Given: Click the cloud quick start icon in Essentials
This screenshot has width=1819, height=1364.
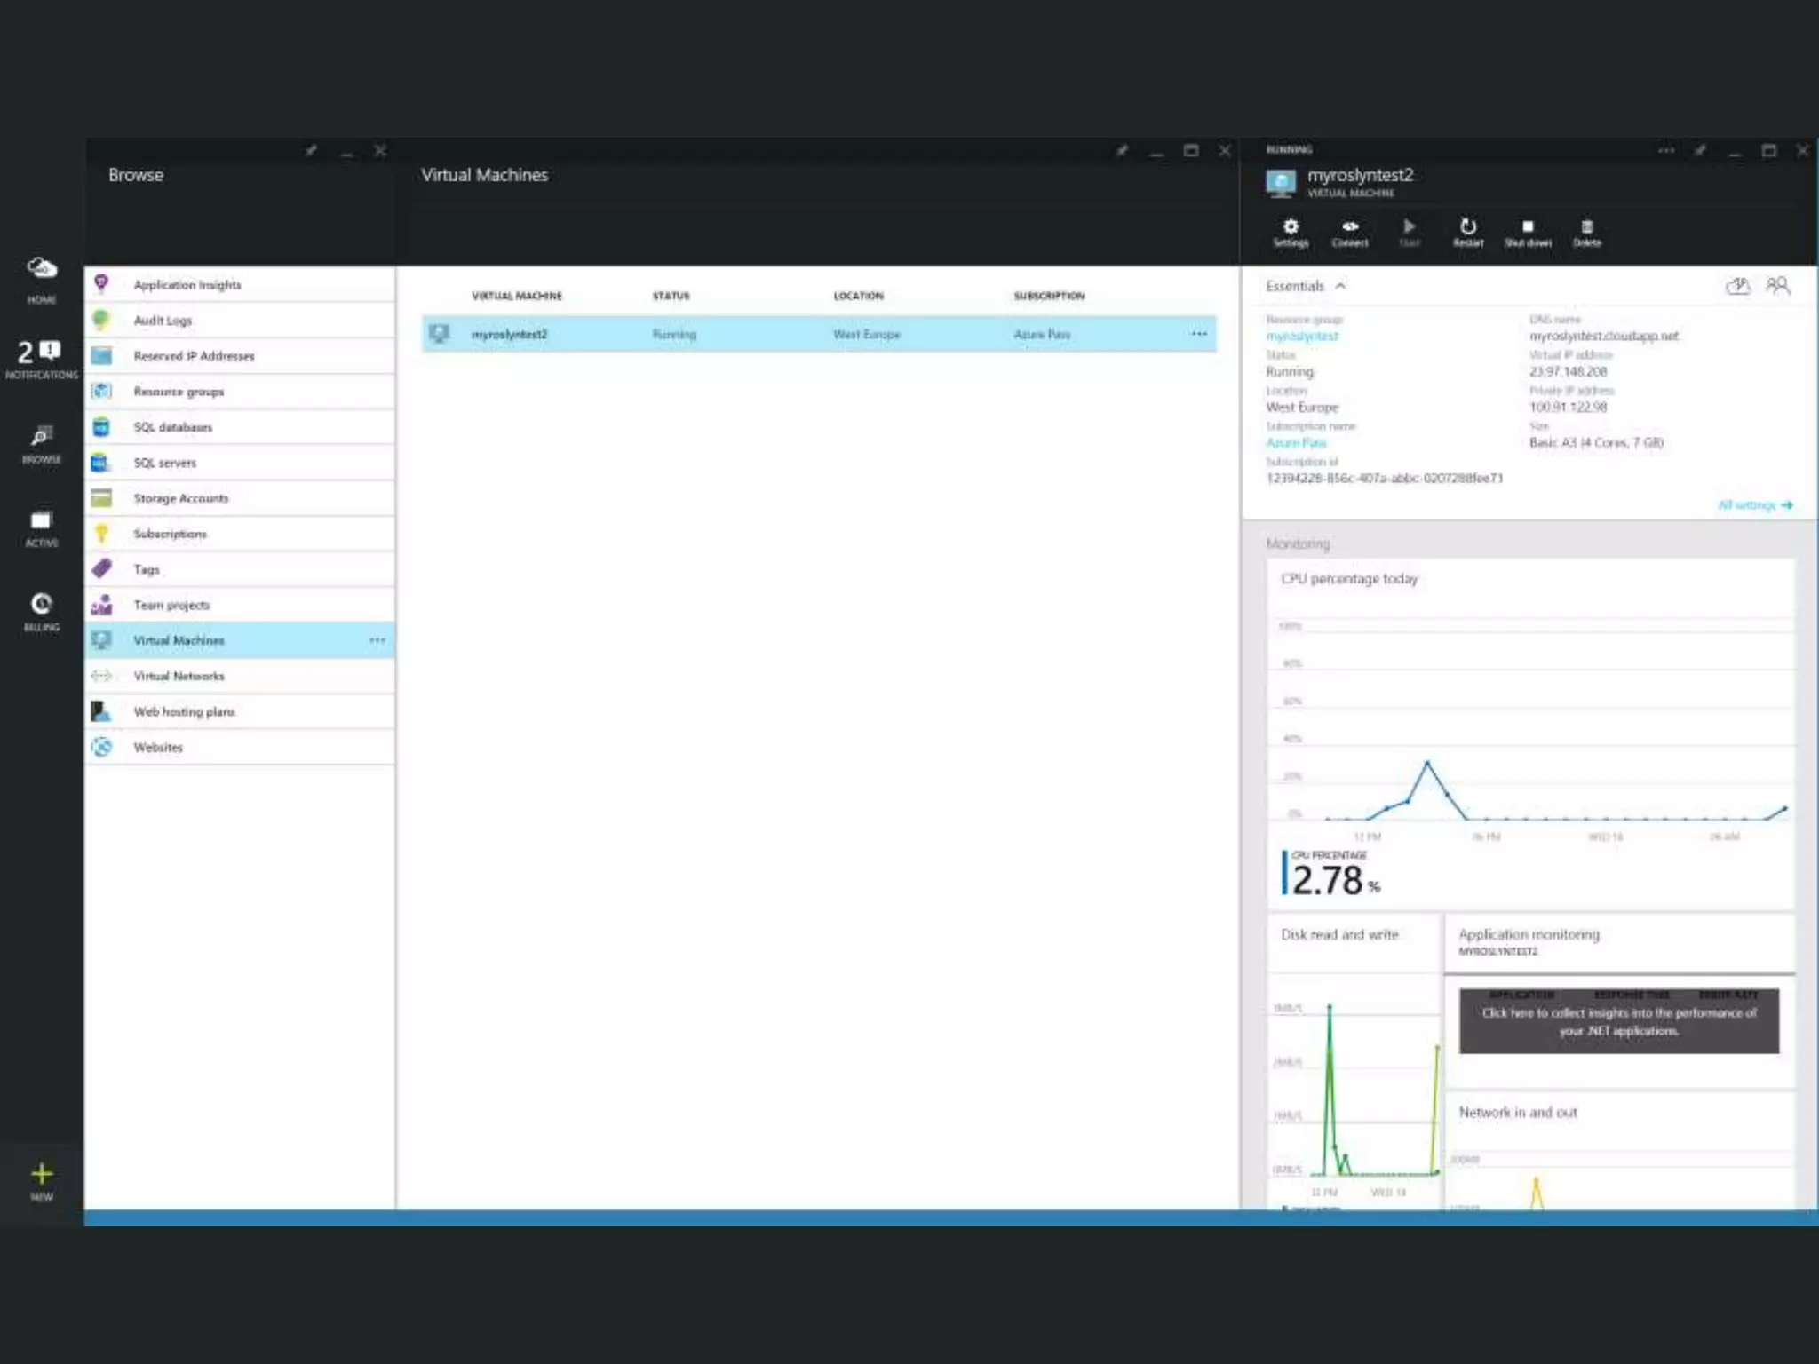Looking at the screenshot, I should click(x=1737, y=285).
